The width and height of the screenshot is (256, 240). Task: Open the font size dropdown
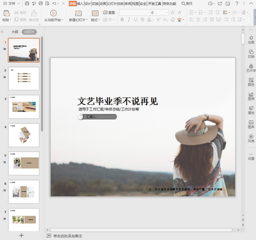(167, 13)
